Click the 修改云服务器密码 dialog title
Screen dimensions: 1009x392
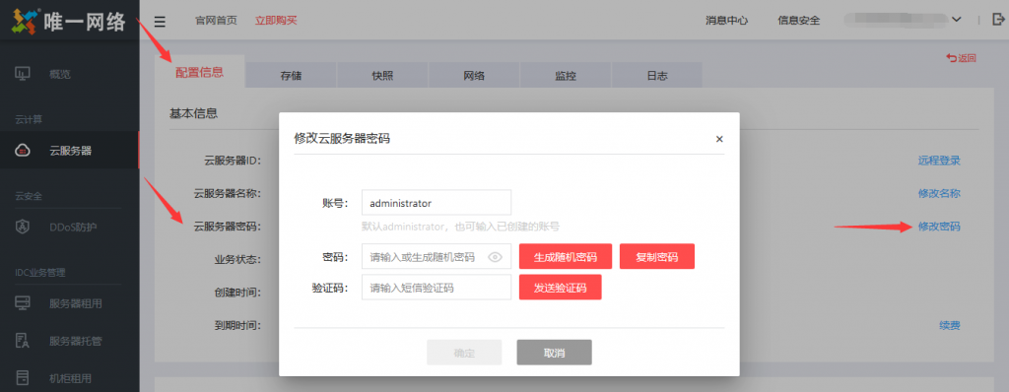click(342, 139)
